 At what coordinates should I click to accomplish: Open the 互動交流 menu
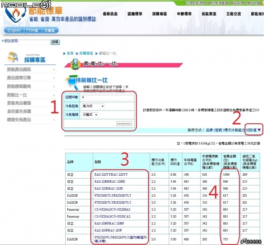click(x=234, y=14)
